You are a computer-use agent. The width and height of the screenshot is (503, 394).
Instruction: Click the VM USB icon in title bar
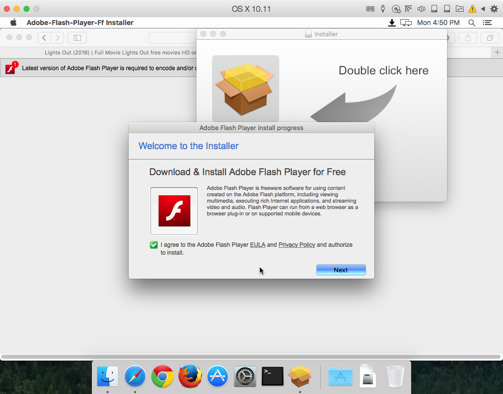coord(383,9)
